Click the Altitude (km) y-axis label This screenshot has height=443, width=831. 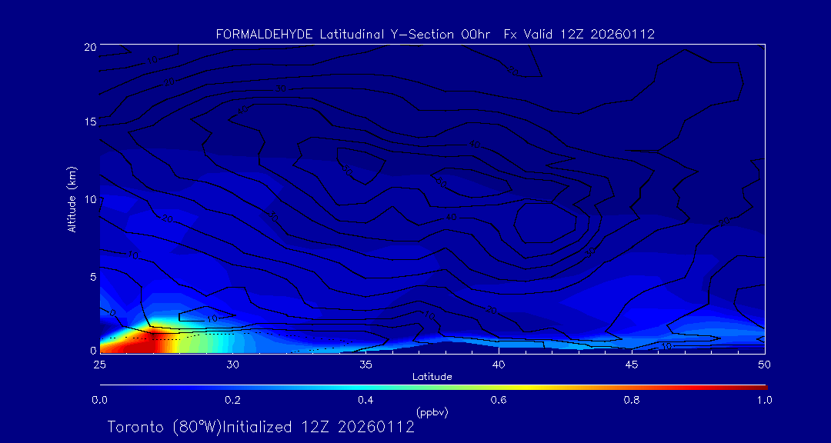coord(72,198)
